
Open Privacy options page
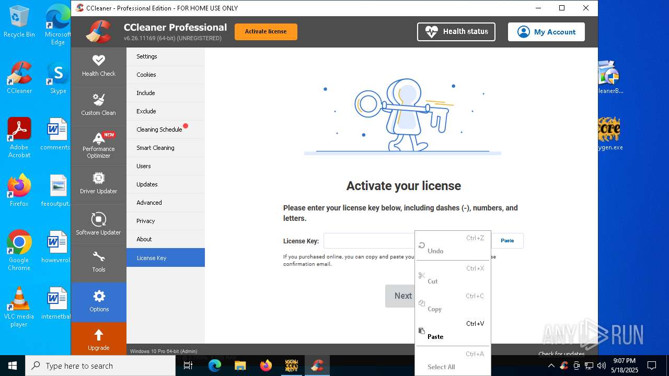tap(166, 221)
